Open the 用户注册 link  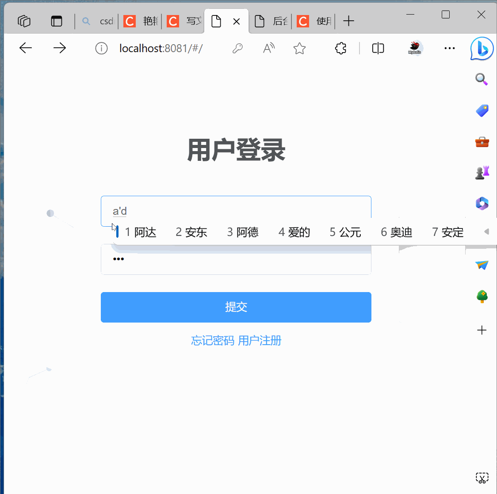(260, 341)
